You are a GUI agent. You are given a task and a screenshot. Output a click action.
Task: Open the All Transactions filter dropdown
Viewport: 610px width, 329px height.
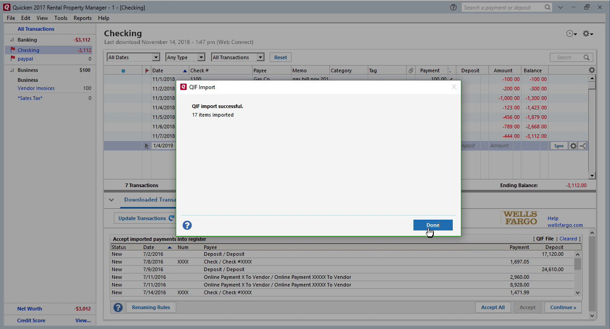pyautogui.click(x=238, y=57)
